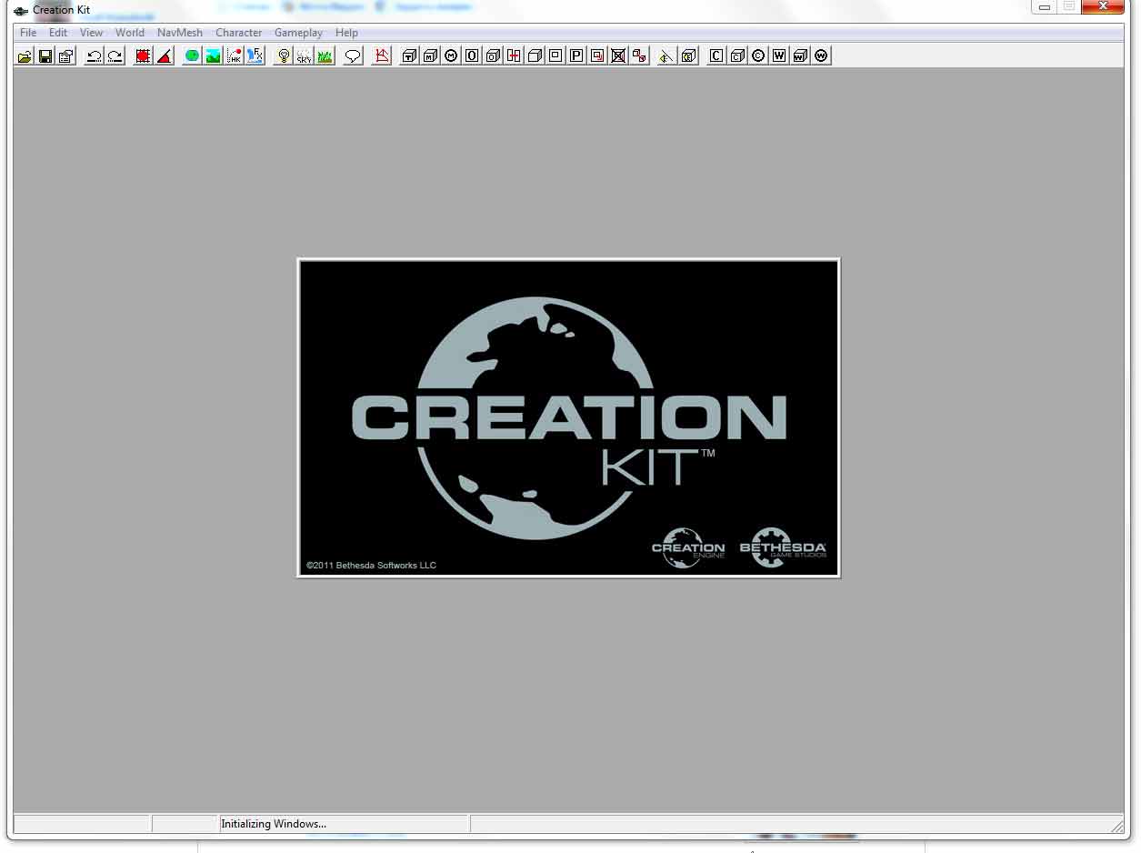Click the plain empty cube icon
Screen dimensions: 1141x853
click(x=535, y=56)
